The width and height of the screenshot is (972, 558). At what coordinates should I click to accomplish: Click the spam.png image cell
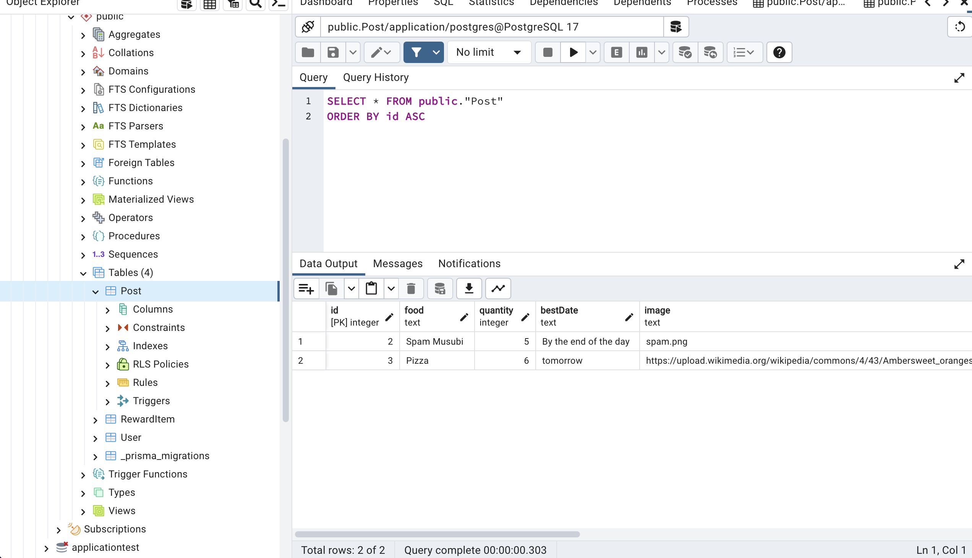[x=805, y=342]
